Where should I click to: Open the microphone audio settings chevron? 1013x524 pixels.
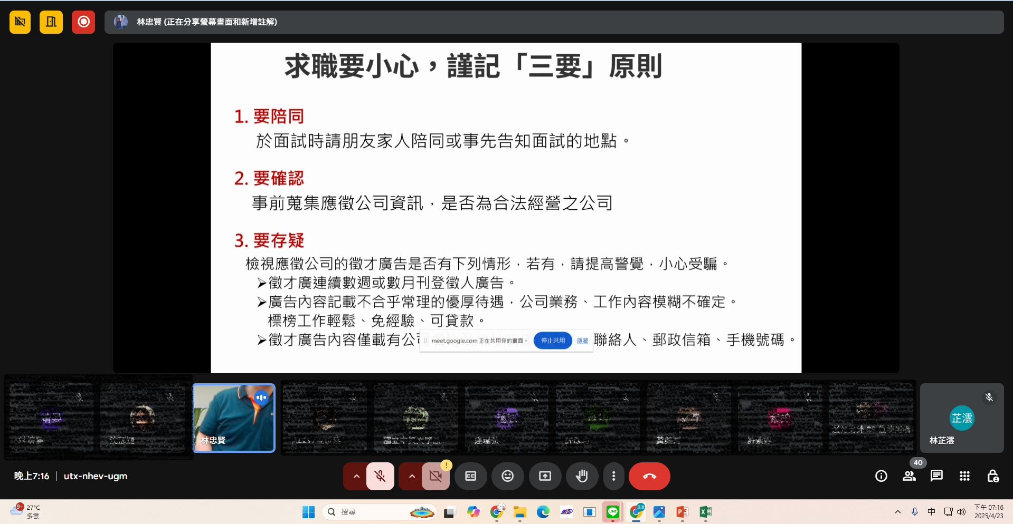point(356,476)
